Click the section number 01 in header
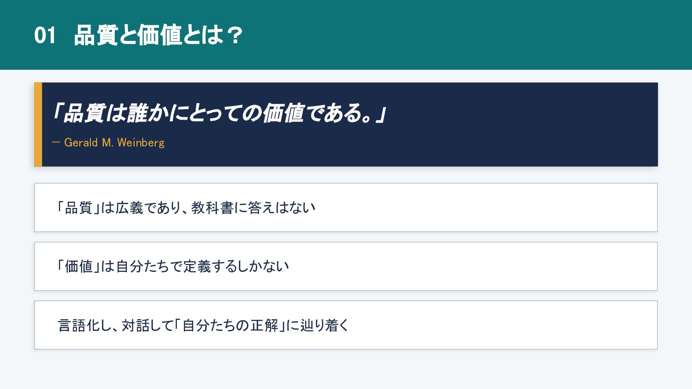 pos(45,36)
